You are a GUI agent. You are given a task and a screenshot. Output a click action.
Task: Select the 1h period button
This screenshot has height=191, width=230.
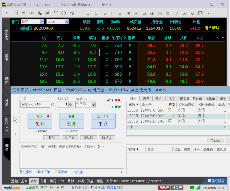click(112, 13)
